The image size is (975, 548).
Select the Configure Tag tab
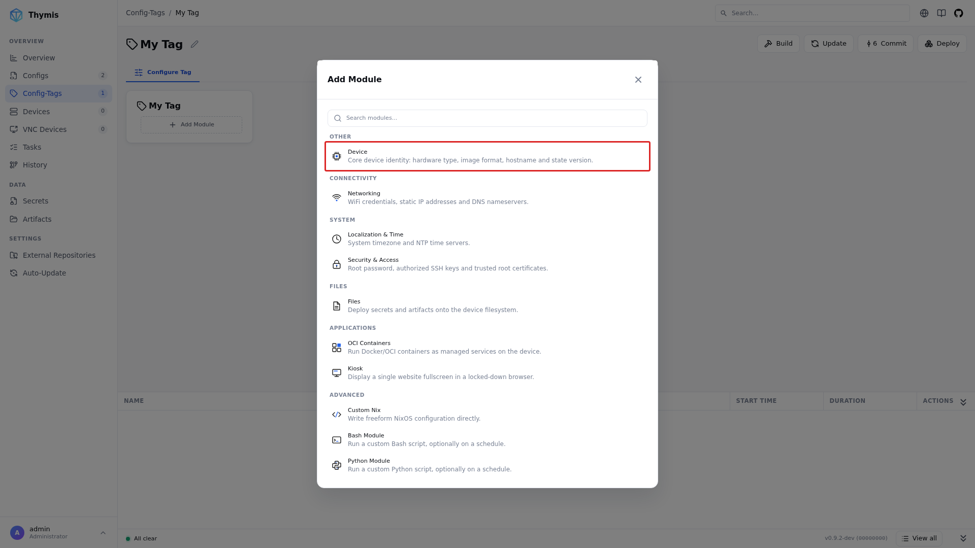(x=162, y=72)
